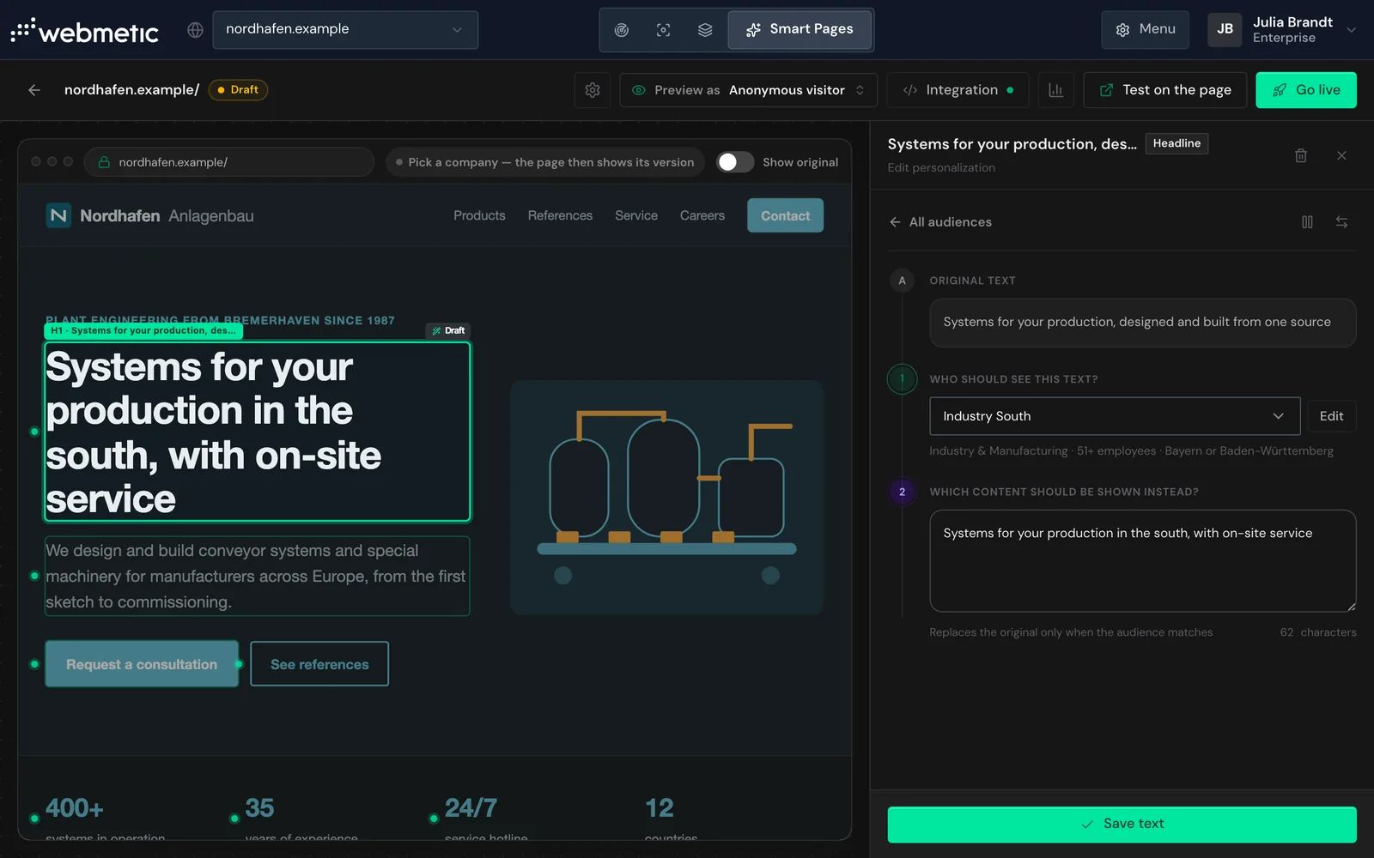
Task: Go back to All audiences
Action: click(x=940, y=222)
